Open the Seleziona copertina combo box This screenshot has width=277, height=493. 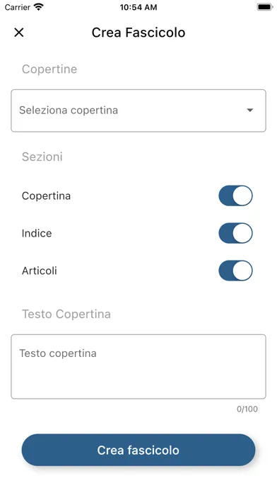(138, 110)
